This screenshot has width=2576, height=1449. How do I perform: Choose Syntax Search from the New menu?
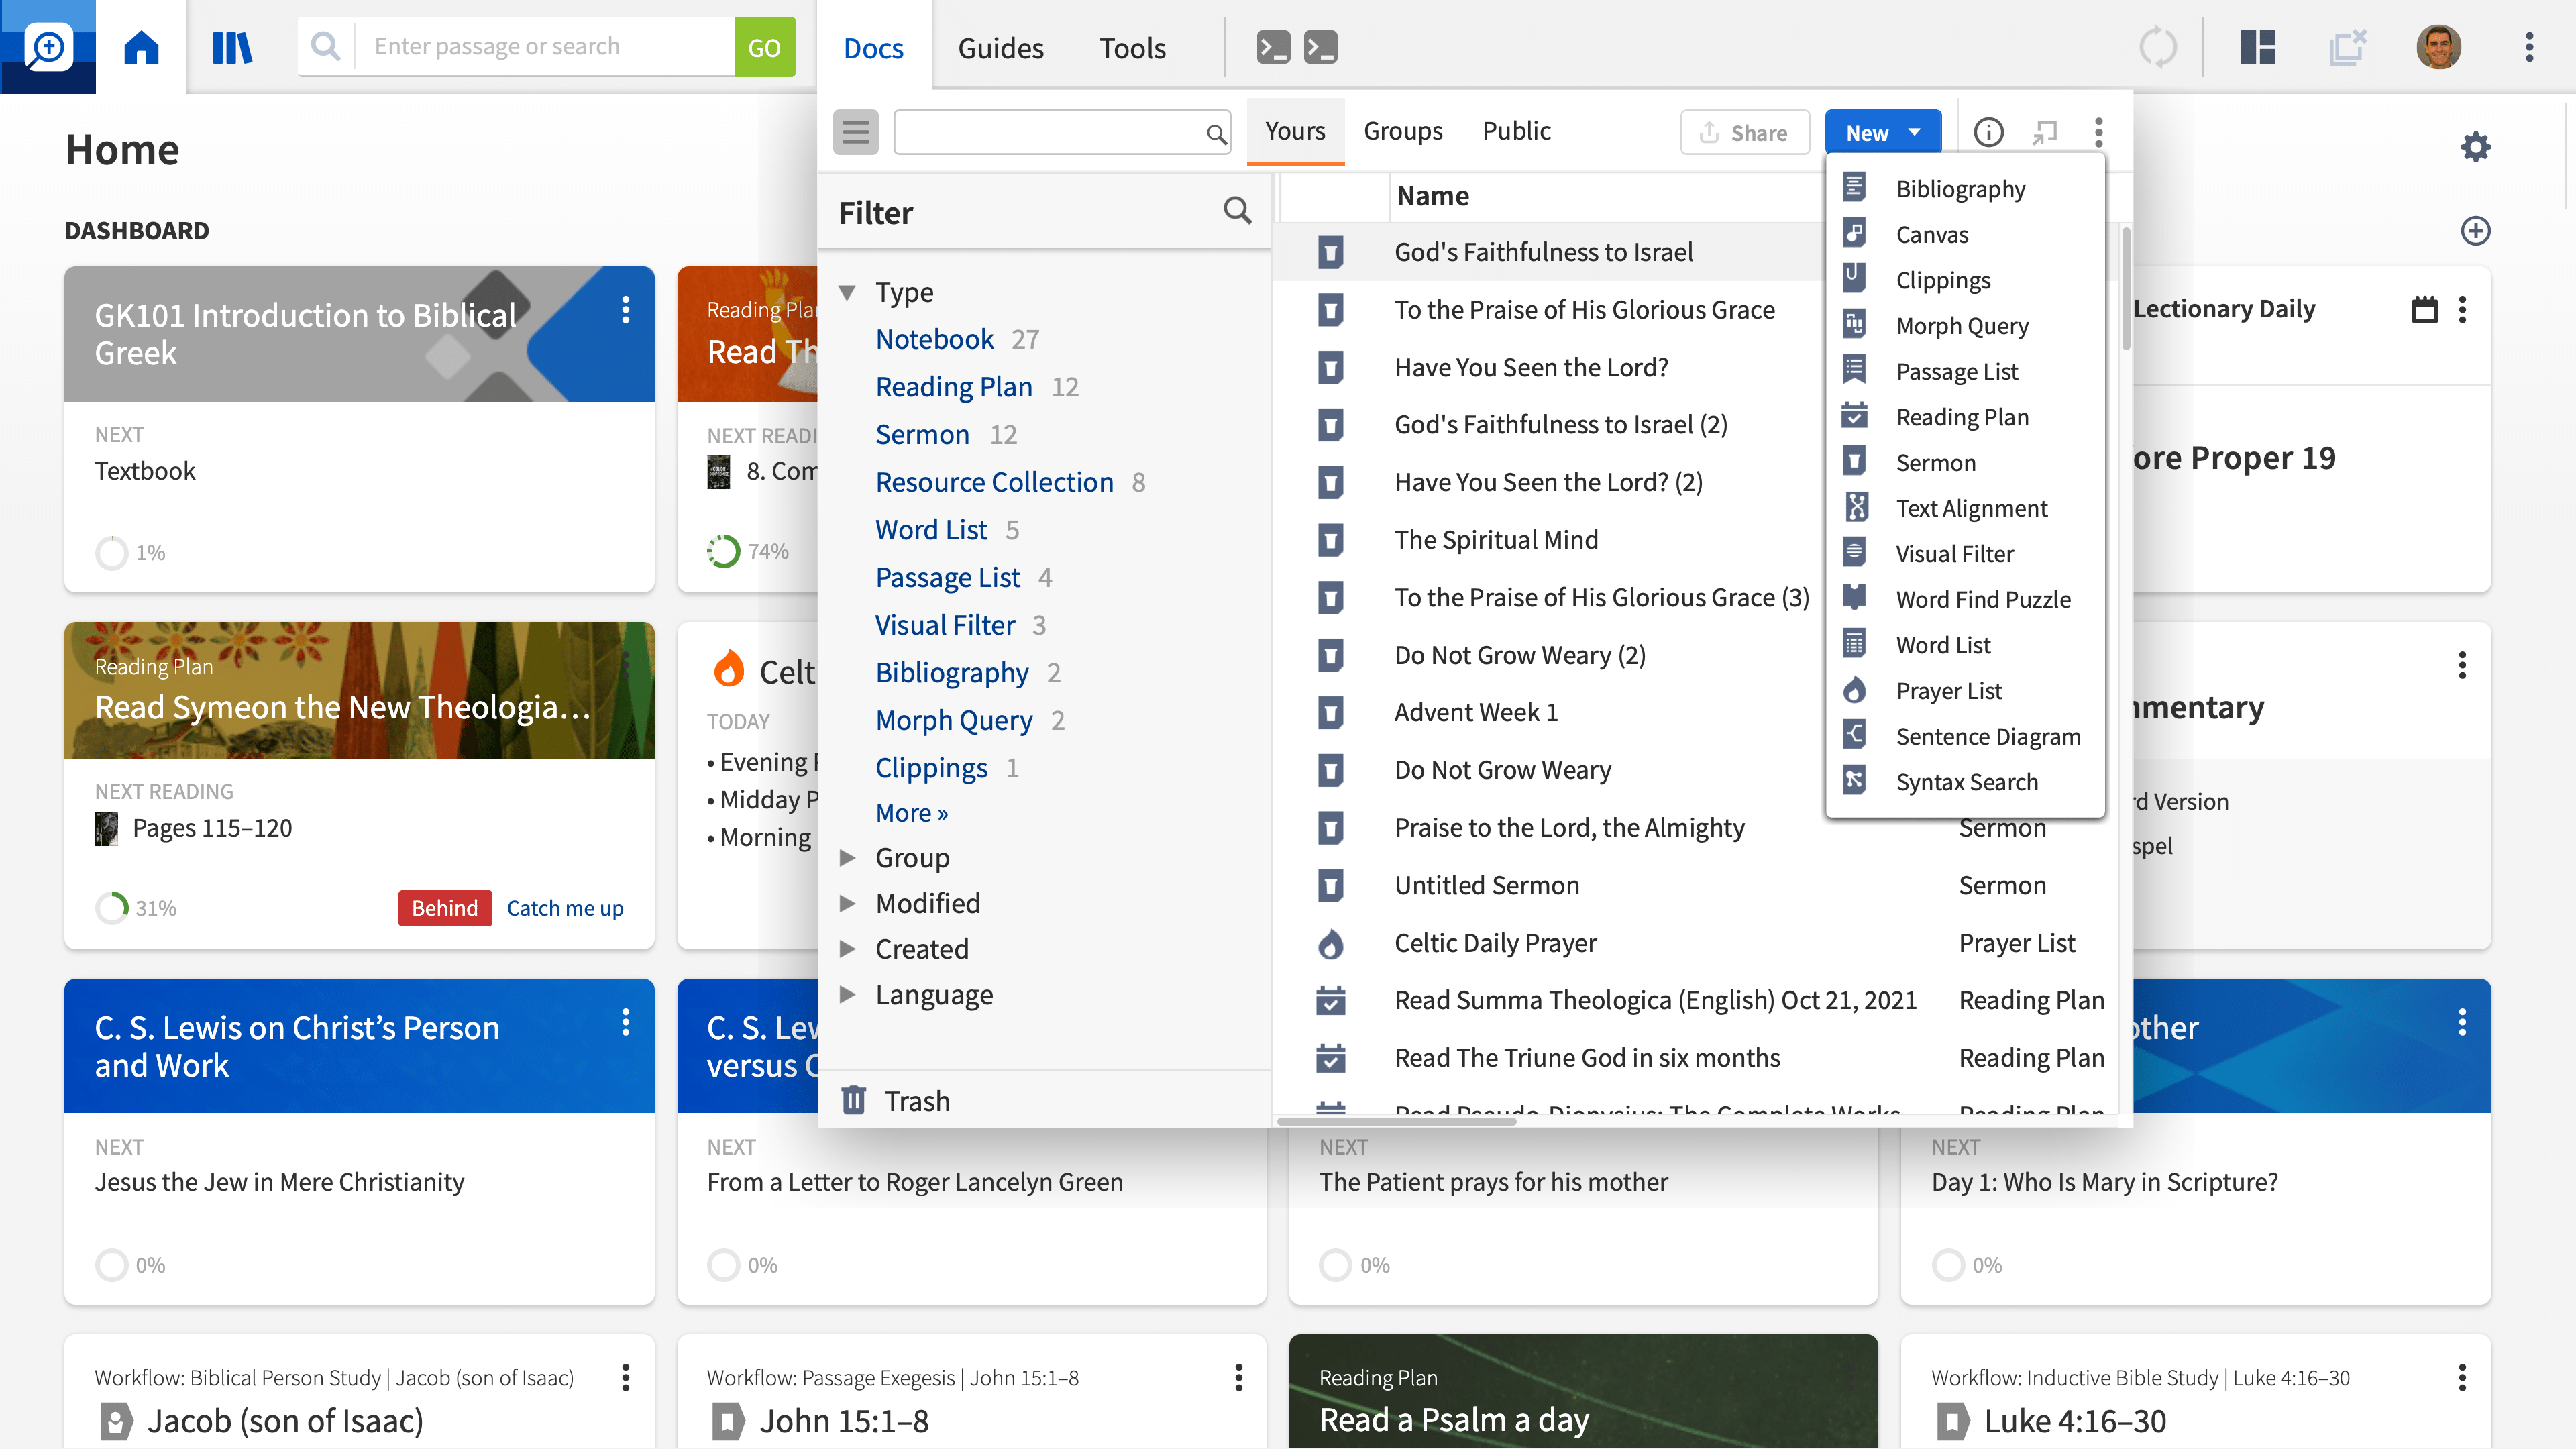coord(1965,782)
